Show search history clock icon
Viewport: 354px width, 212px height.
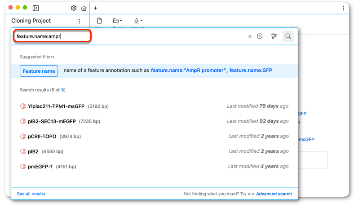[x=260, y=36]
